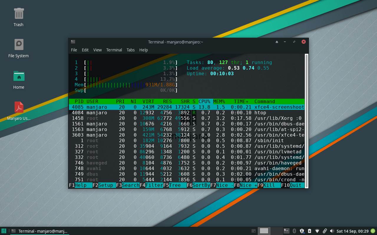Click the F3 Search button in htop

(x=128, y=185)
